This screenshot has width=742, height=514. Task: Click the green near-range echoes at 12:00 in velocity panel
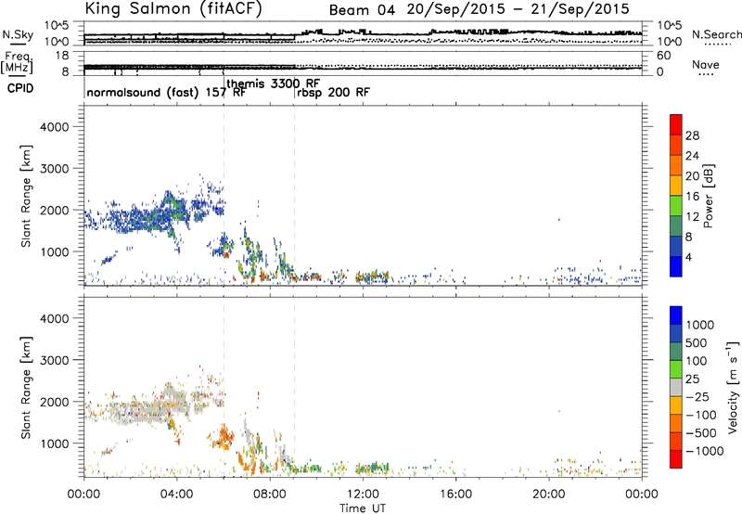click(x=373, y=469)
